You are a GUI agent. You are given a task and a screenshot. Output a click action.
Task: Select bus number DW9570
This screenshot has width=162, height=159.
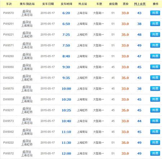(x=8, y=88)
